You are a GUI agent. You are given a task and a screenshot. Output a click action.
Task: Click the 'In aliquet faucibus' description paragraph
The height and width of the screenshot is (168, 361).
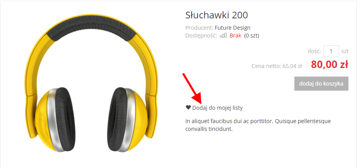258,125
